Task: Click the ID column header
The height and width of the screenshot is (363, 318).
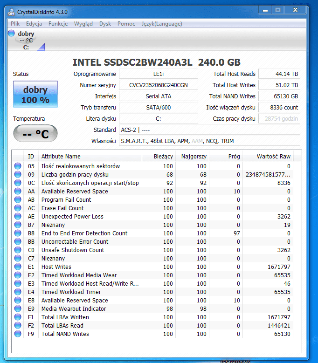Action: pyautogui.click(x=31, y=157)
